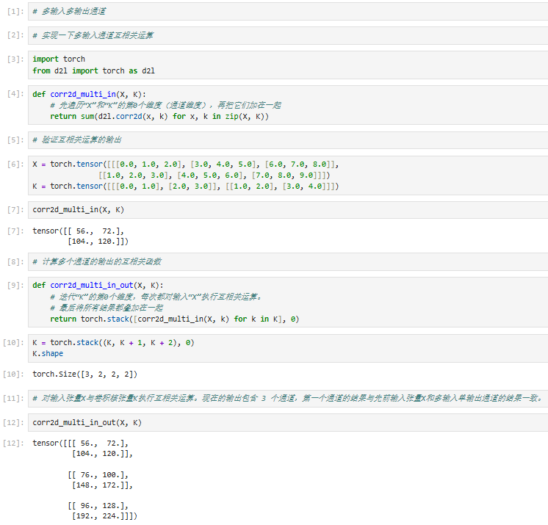Image resolution: width=548 pixels, height=525 pixels.
Task: Select the cell 5 comment code cell
Action: point(288,140)
